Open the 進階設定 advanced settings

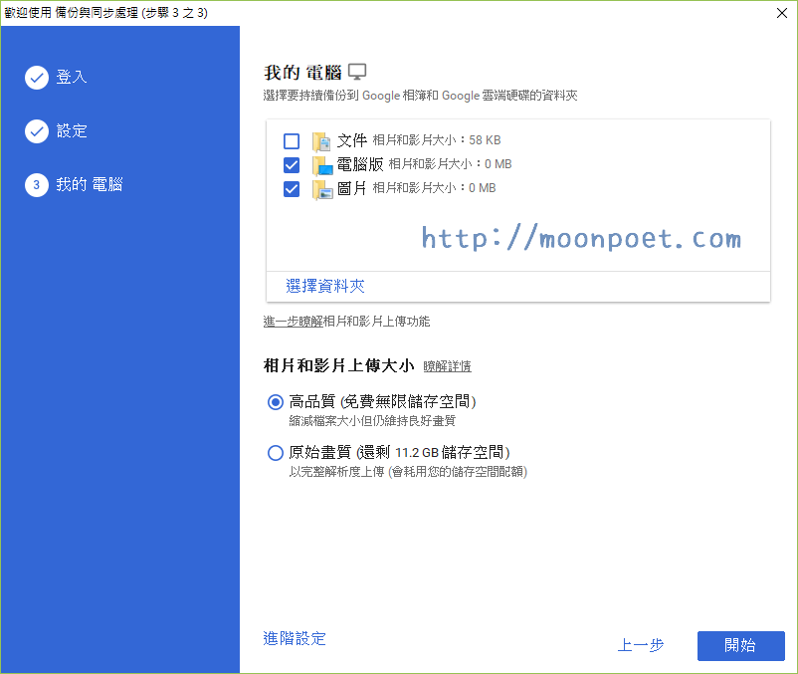(x=294, y=639)
